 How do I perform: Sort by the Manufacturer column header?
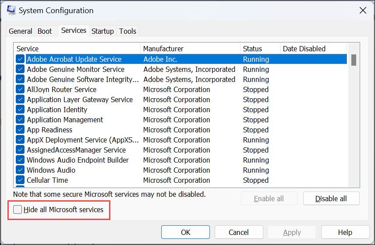(x=191, y=49)
